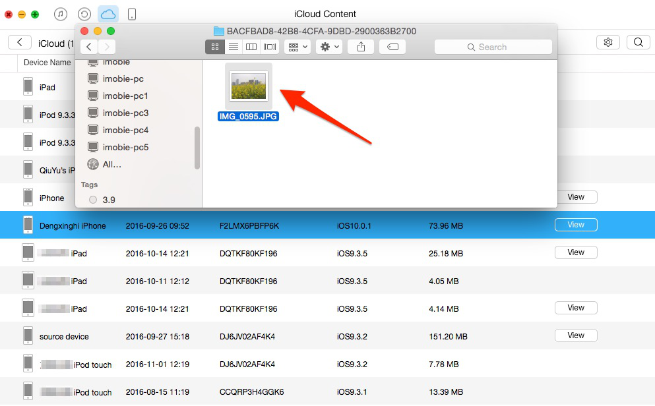The height and width of the screenshot is (406, 655).
Task: Select the iCloud content cloud icon
Action: (x=108, y=14)
